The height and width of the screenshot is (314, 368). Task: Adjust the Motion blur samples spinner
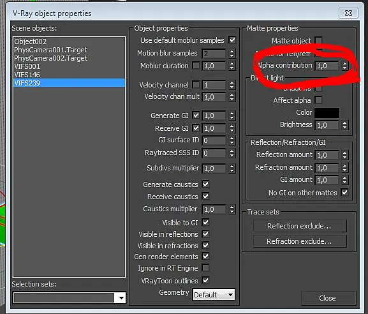click(232, 54)
